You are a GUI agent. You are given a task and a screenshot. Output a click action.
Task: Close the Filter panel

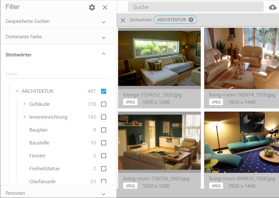click(x=105, y=7)
